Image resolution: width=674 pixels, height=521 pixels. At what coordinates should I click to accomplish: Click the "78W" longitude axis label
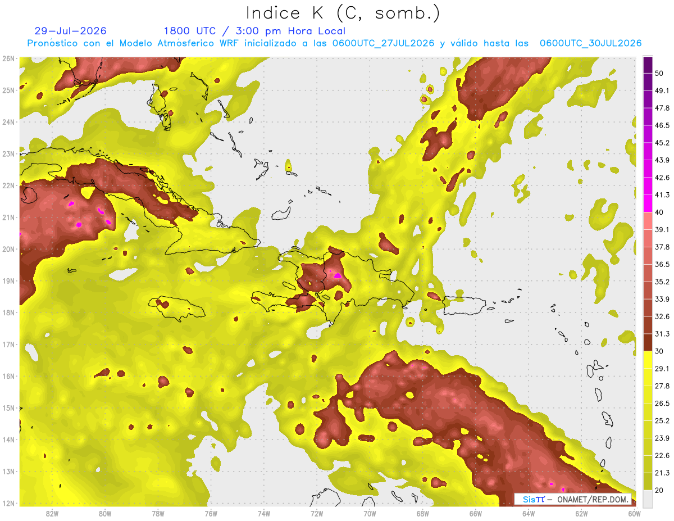(x=158, y=514)
